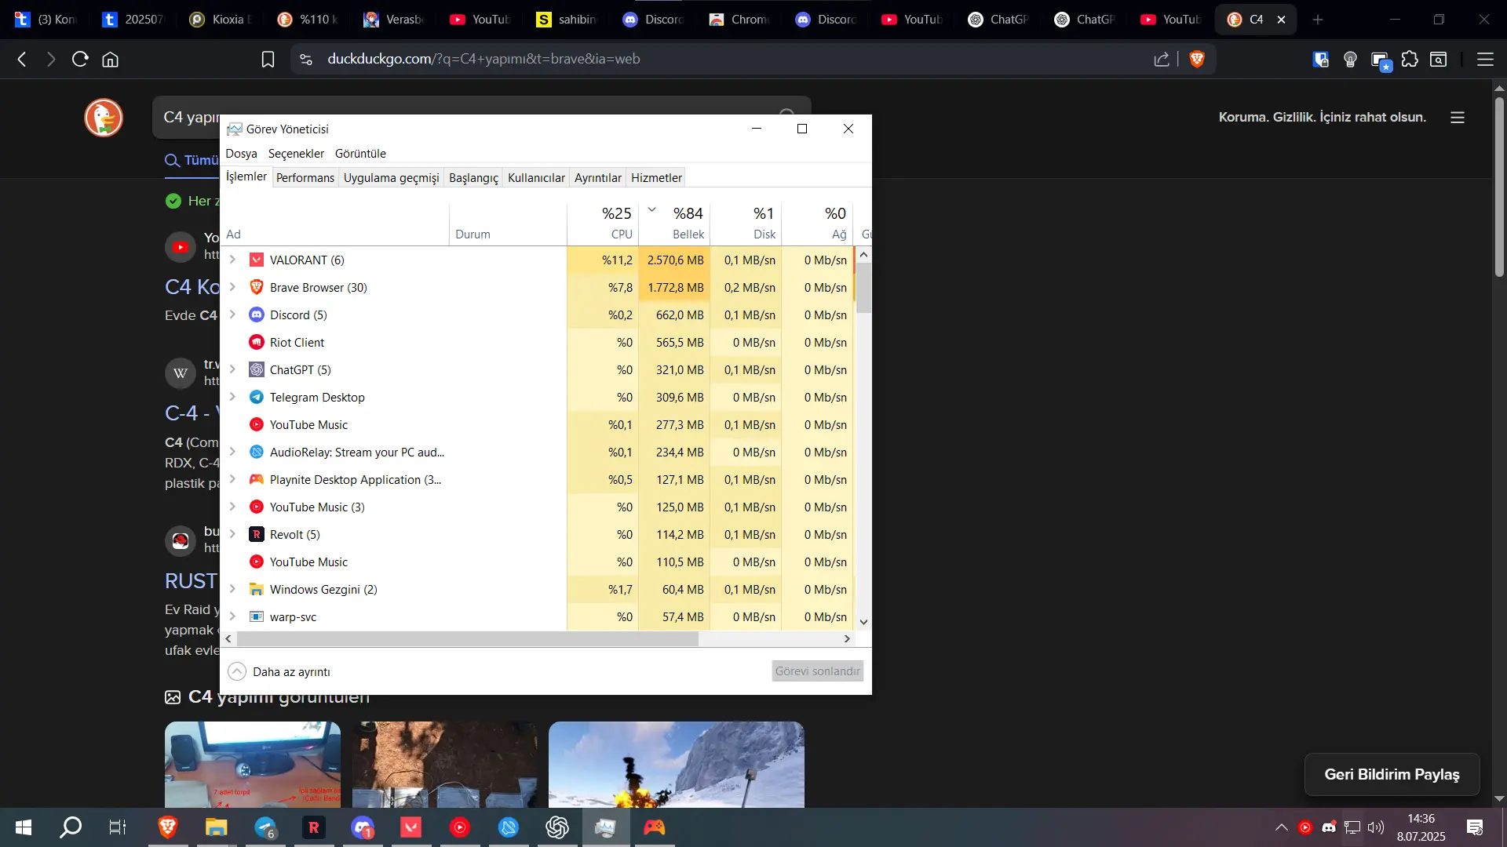This screenshot has height=847, width=1507.
Task: Switch to the sahibinden browser tab
Action: coord(567,20)
